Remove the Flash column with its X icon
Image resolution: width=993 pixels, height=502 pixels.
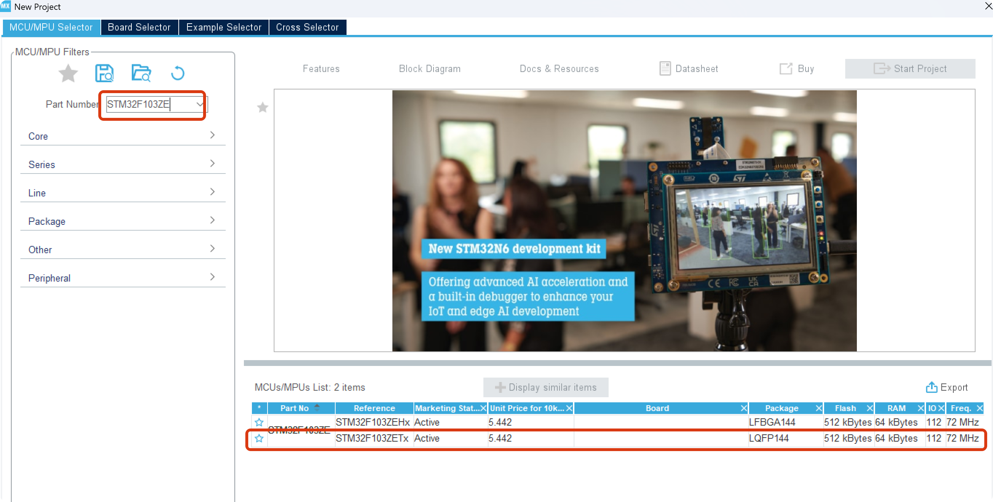click(870, 408)
